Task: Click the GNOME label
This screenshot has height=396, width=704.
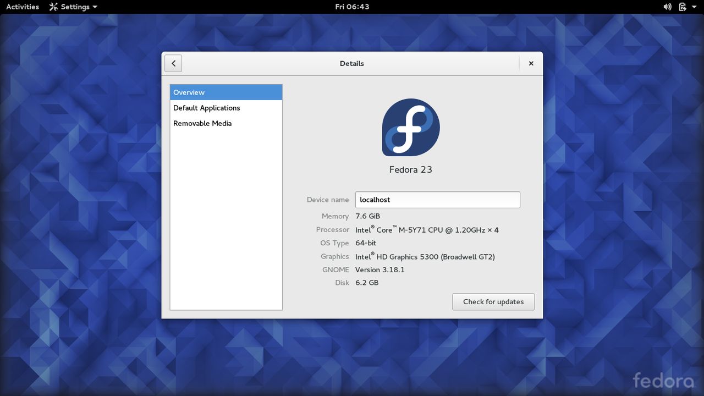Action: click(336, 269)
